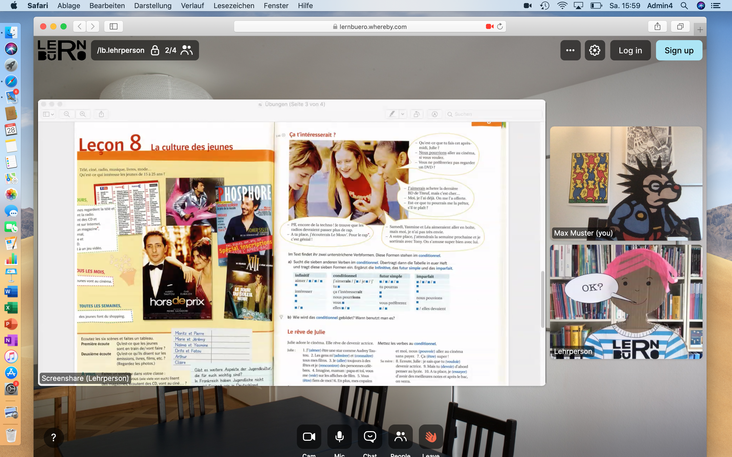Show all tabs overview

(680, 26)
